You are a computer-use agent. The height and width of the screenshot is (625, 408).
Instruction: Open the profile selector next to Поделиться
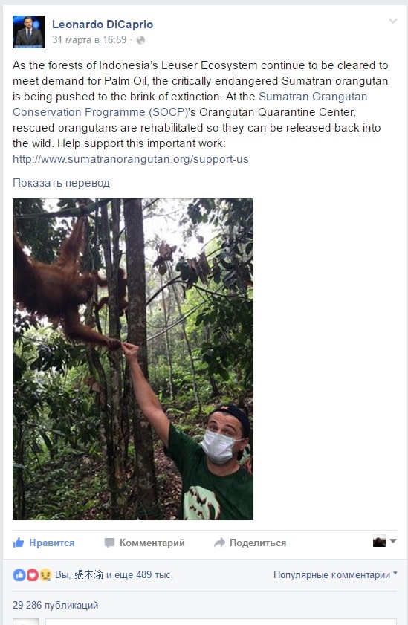(x=384, y=541)
